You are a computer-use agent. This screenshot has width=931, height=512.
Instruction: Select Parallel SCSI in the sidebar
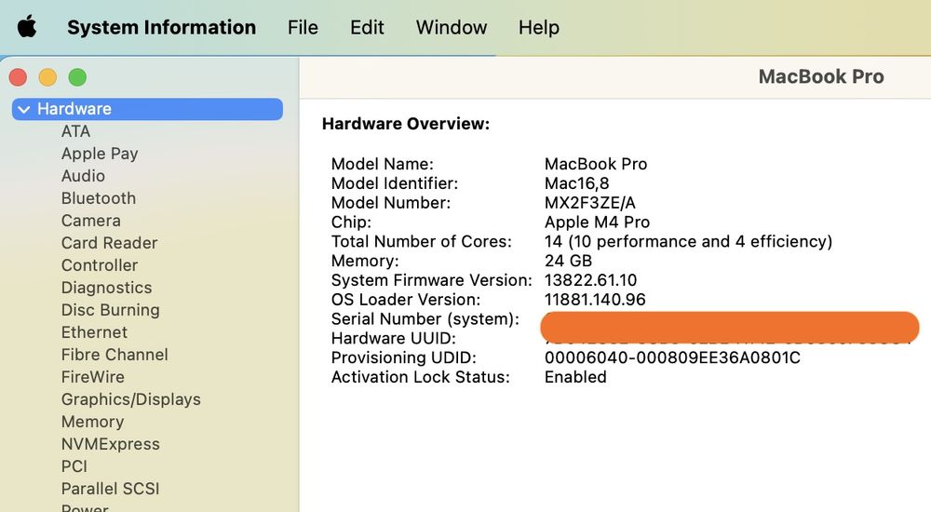pos(111,489)
